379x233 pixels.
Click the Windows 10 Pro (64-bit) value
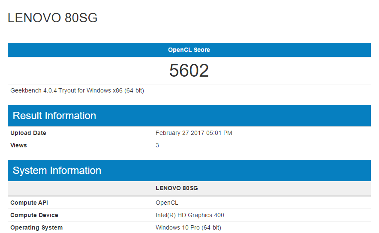point(188,227)
